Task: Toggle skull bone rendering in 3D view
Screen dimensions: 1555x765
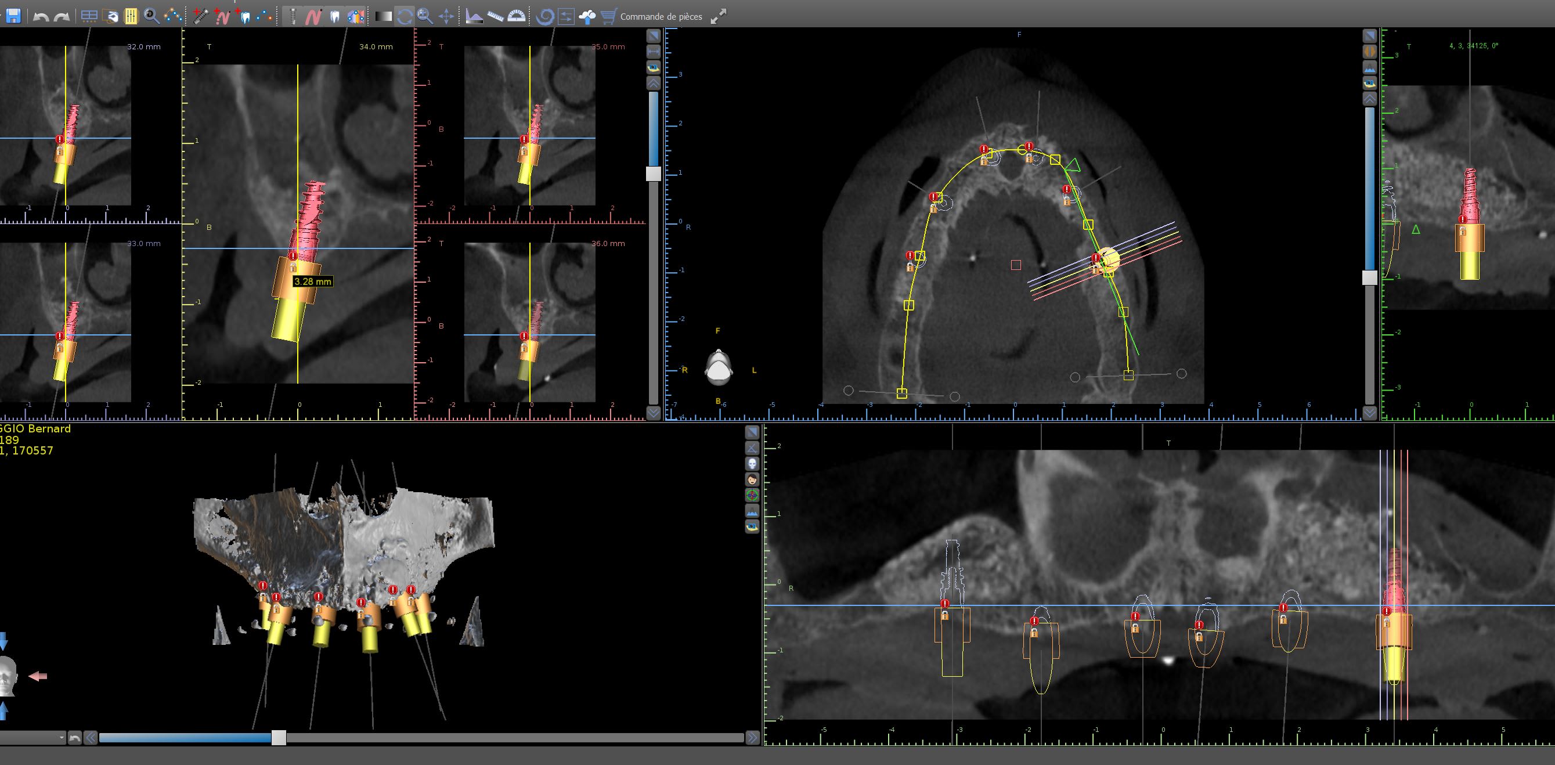Action: [x=752, y=464]
